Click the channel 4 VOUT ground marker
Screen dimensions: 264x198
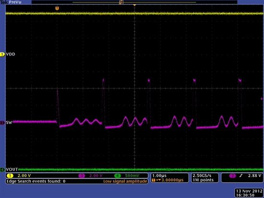[x=2, y=169]
